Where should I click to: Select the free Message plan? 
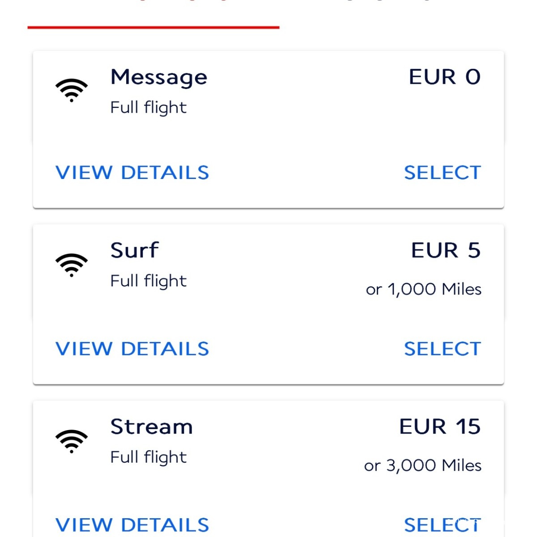click(442, 173)
